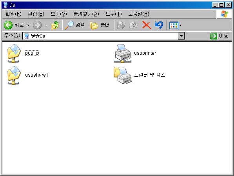Screen dimensions: 234x176
Task: Click the usbshare1 name label
Action: coord(36,75)
